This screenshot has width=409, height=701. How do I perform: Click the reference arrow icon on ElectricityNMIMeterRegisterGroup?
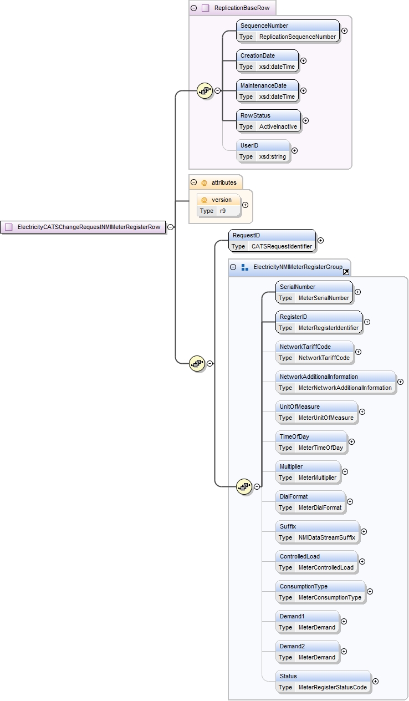[346, 272]
